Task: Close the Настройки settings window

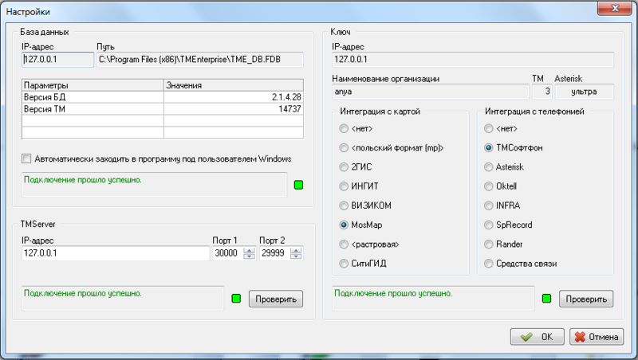Action: (x=614, y=10)
